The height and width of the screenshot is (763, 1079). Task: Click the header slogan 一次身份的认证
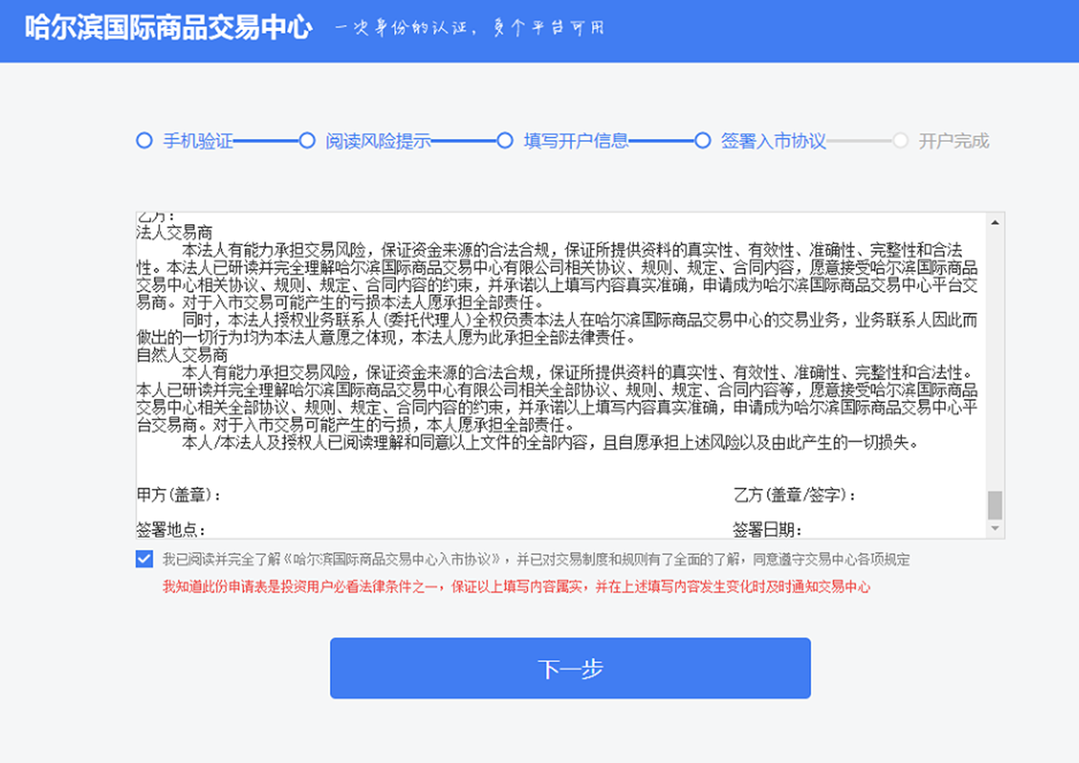469,27
